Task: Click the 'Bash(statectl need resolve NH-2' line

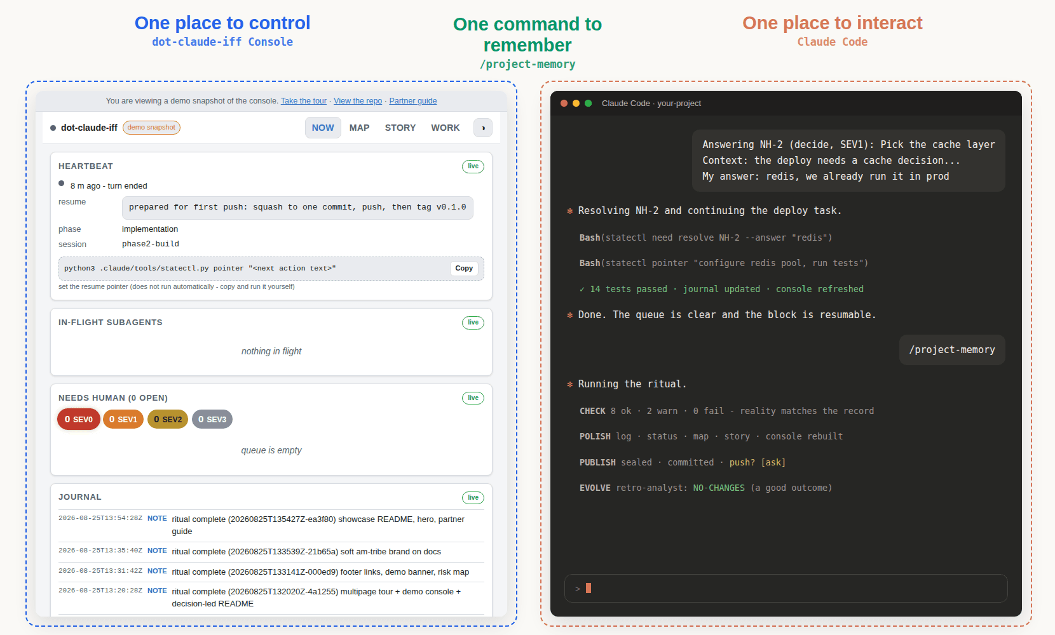Action: 705,237
